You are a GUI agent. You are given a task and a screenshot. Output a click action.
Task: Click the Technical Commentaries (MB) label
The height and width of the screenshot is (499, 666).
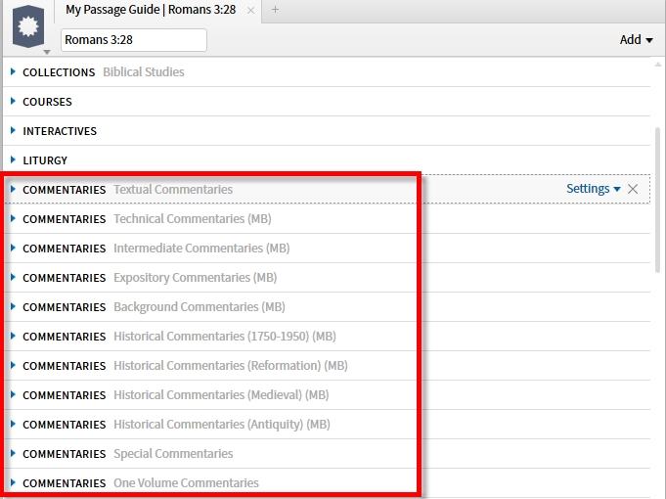click(193, 218)
